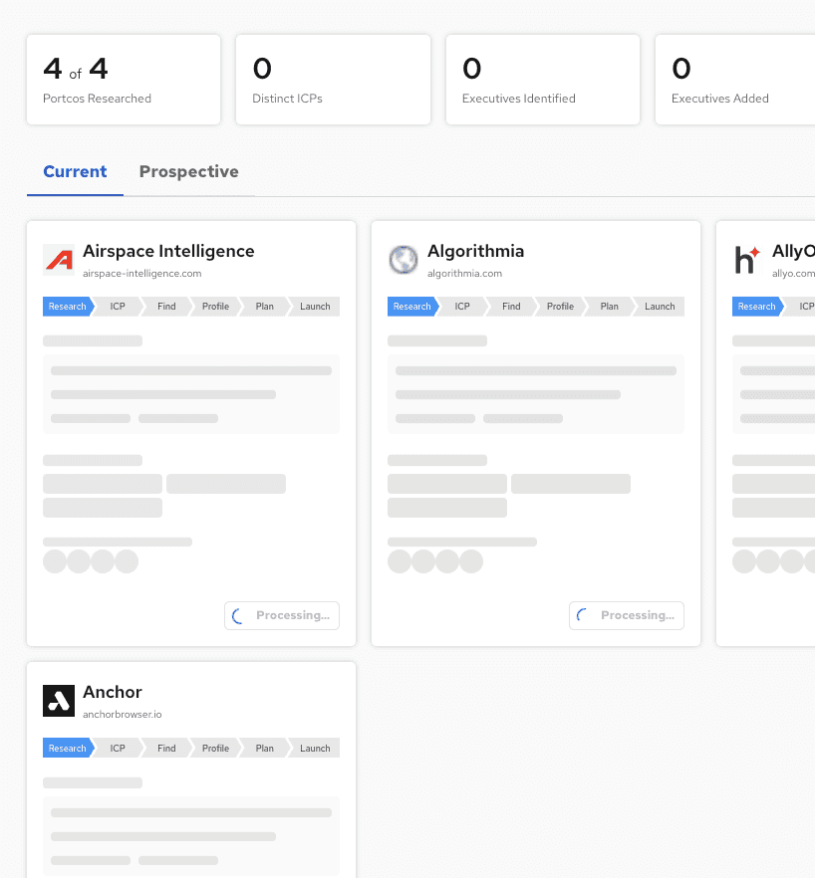Select Profile step on Algorithmia card

click(x=561, y=307)
